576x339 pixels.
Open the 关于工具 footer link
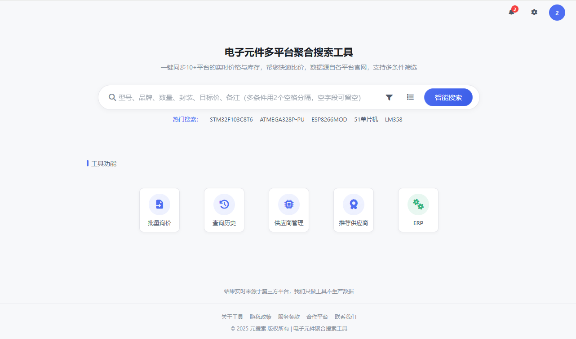point(233,317)
